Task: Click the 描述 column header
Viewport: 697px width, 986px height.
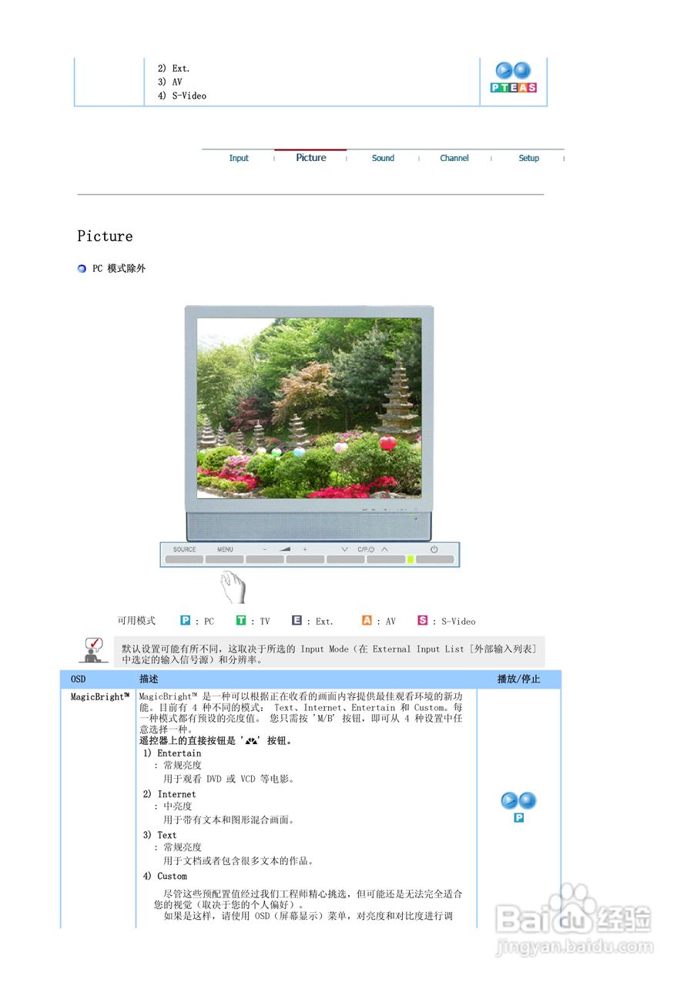Action: tap(149, 679)
